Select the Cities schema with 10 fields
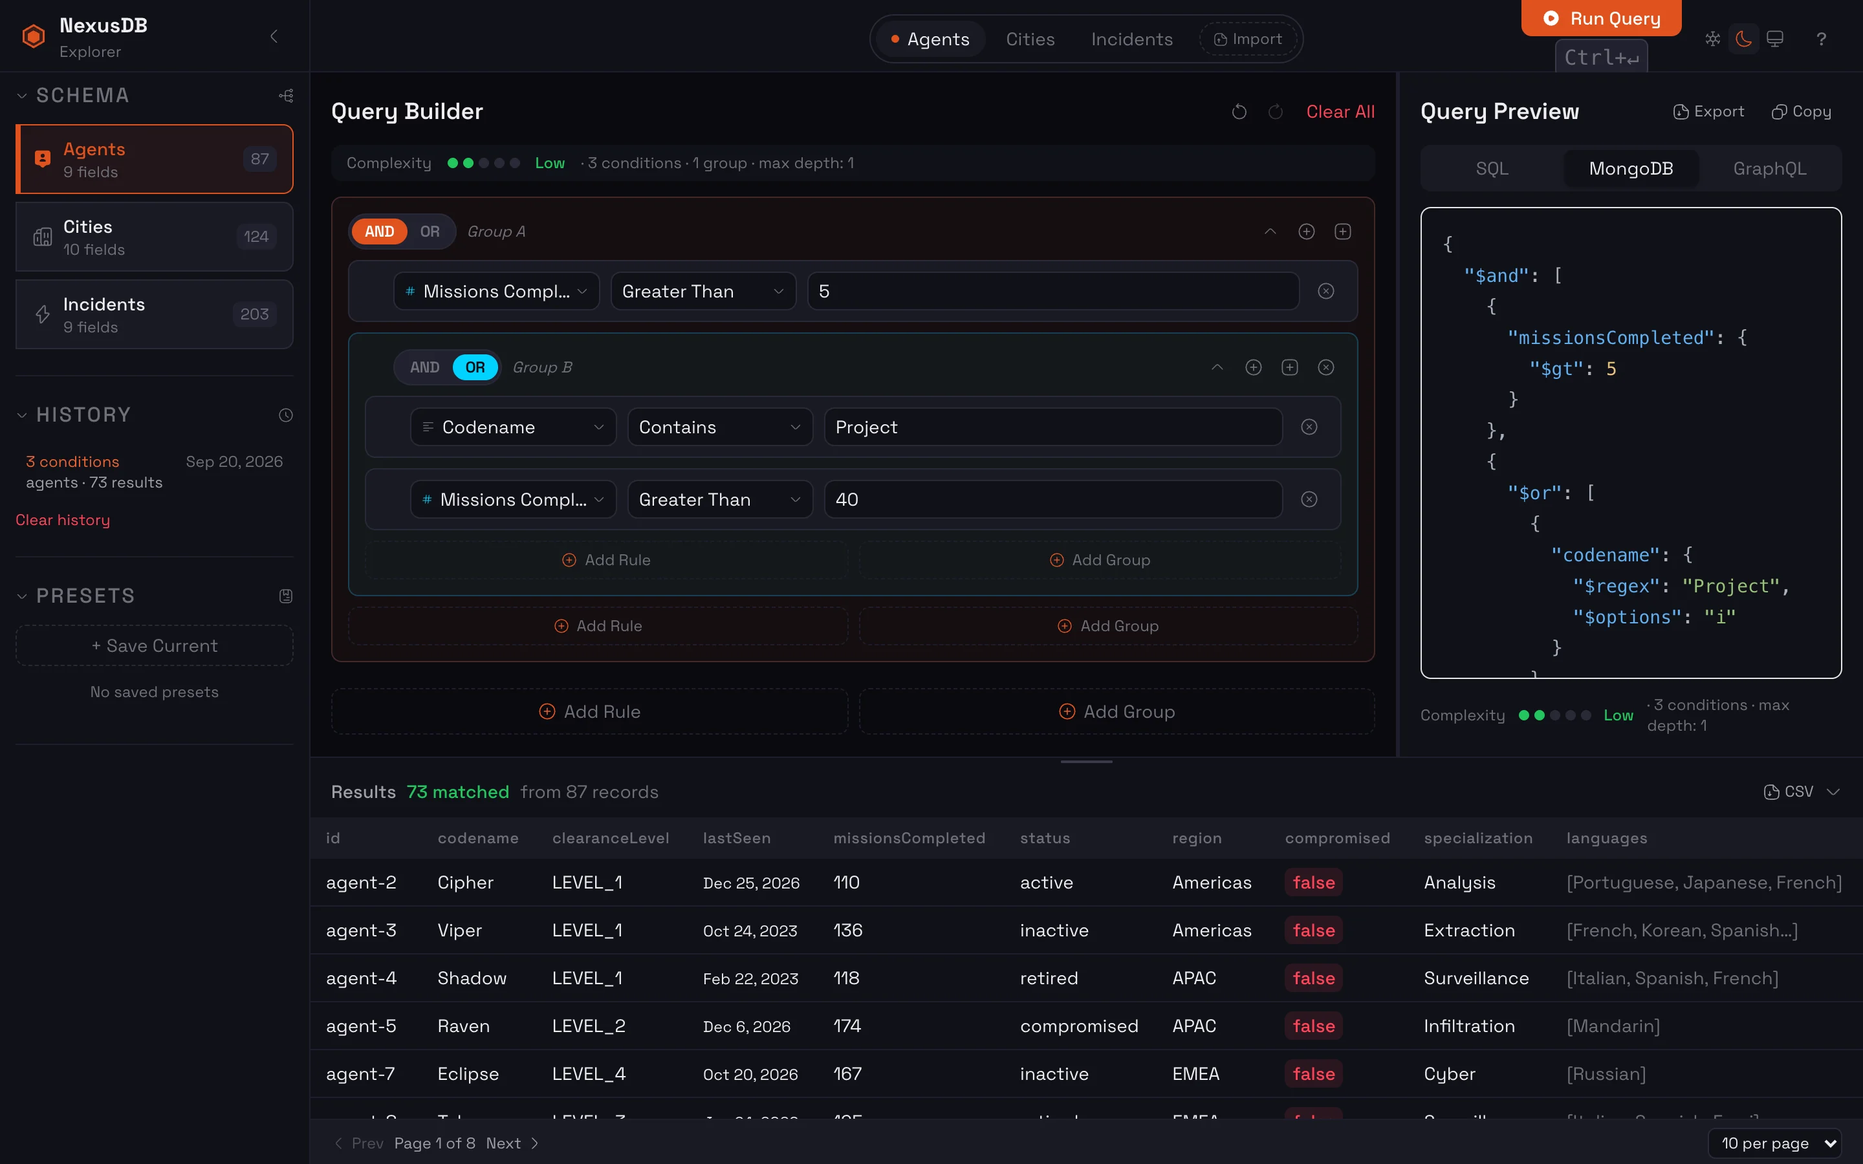The width and height of the screenshot is (1863, 1164). (154, 236)
